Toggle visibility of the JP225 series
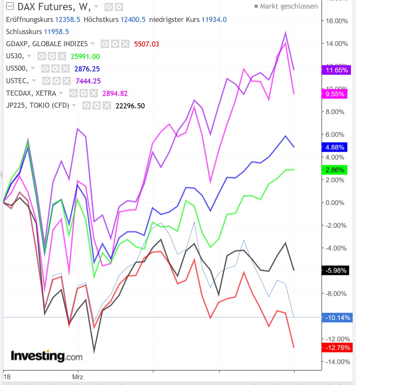The height and width of the screenshot is (385, 400). click(86, 105)
